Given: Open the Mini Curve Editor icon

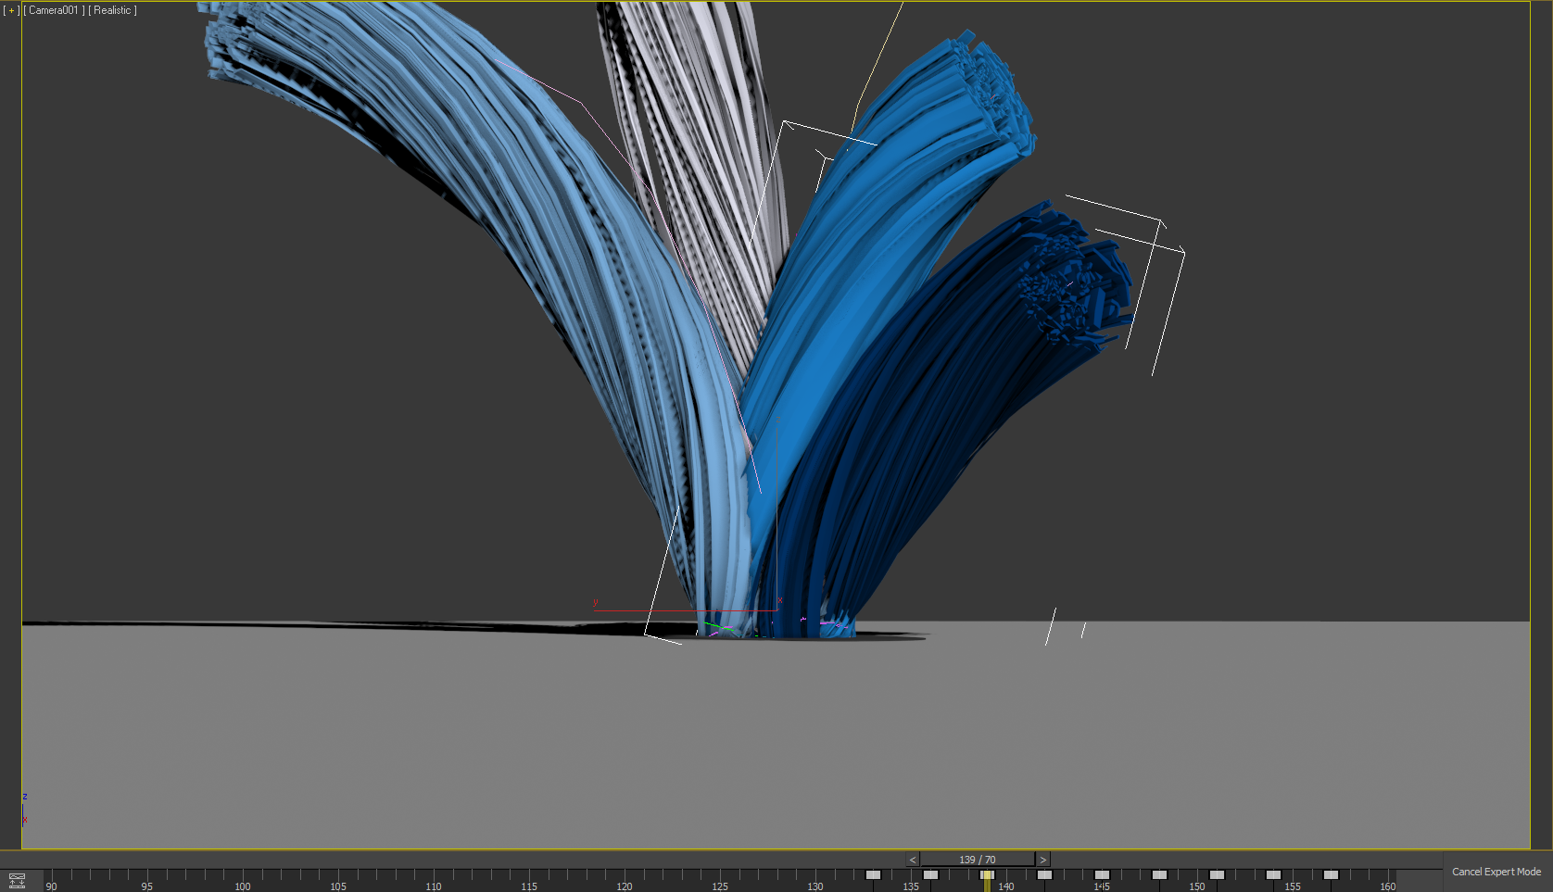Looking at the screenshot, I should tap(17, 880).
